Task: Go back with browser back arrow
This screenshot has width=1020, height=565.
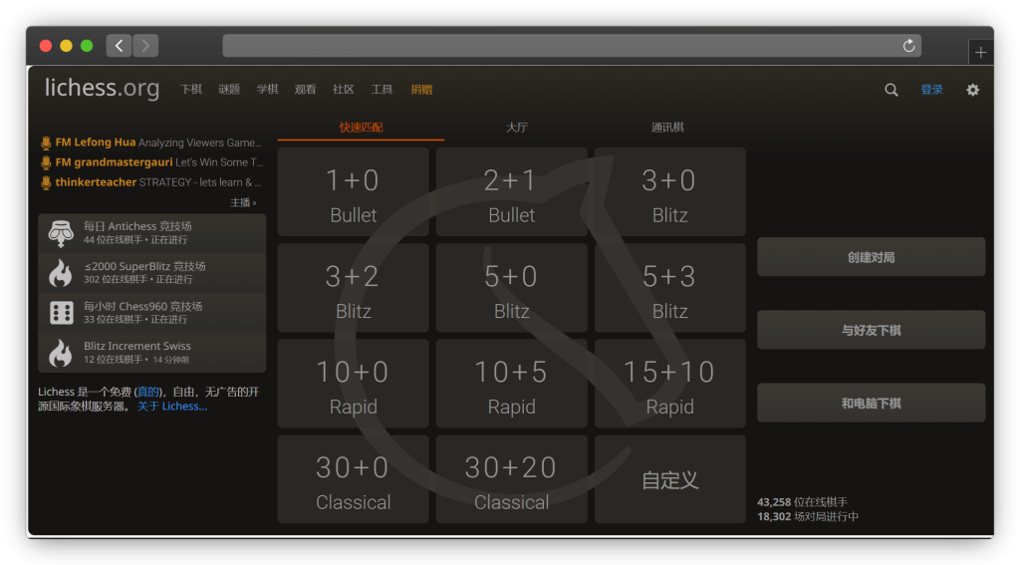Action: coord(119,46)
